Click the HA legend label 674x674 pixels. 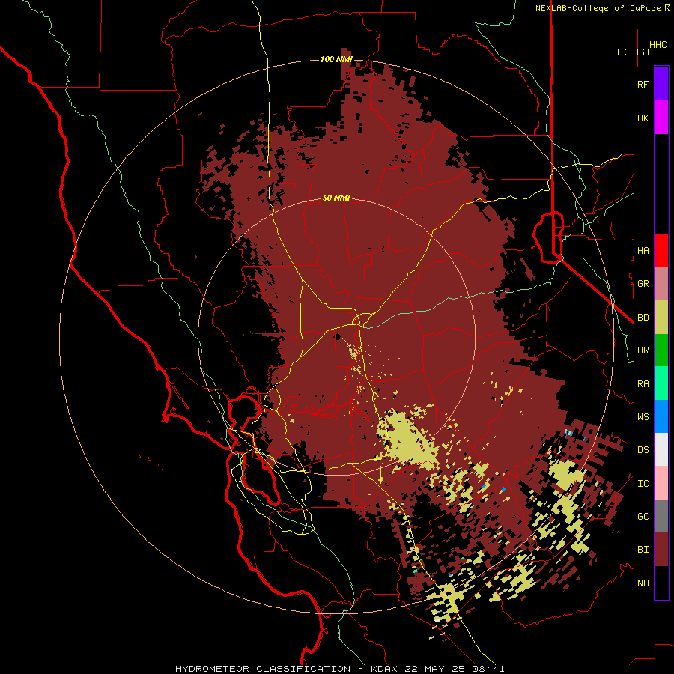643,250
